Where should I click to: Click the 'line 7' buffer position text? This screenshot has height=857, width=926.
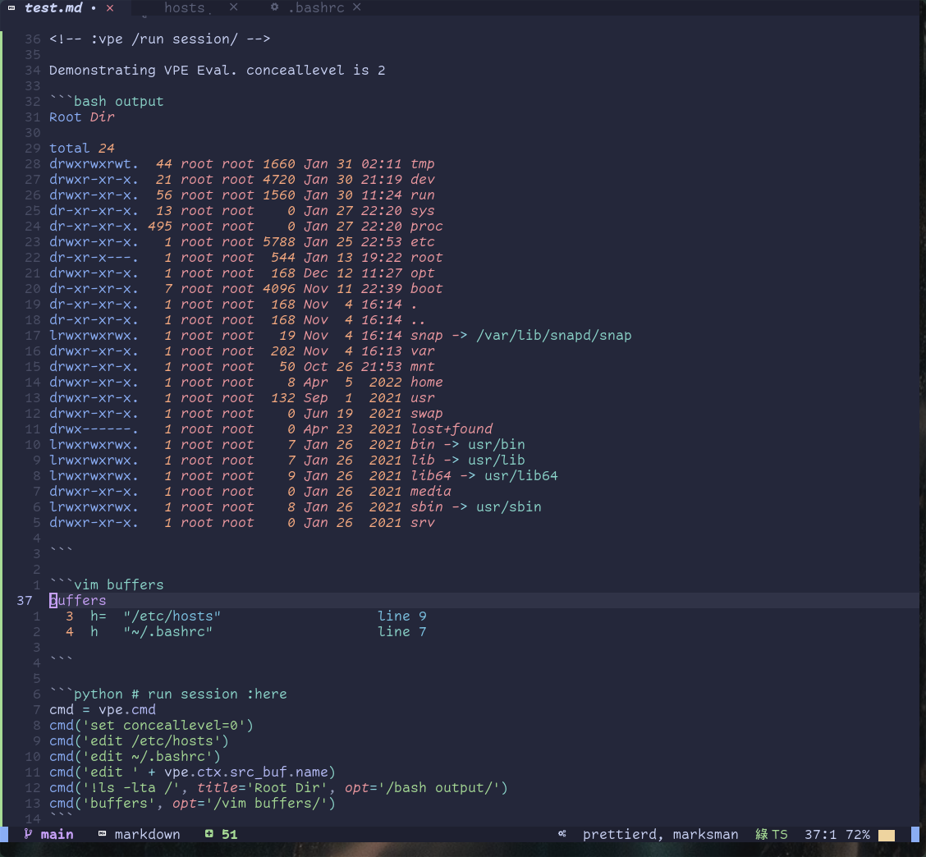pyautogui.click(x=401, y=632)
